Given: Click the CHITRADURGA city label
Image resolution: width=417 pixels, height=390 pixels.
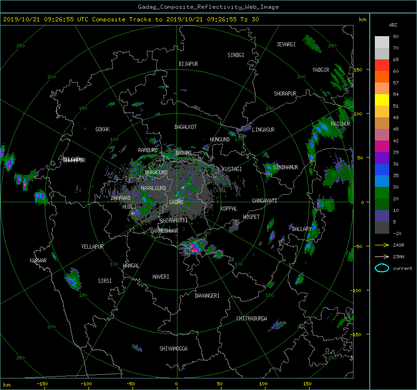Looking at the screenshot, I should [252, 319].
